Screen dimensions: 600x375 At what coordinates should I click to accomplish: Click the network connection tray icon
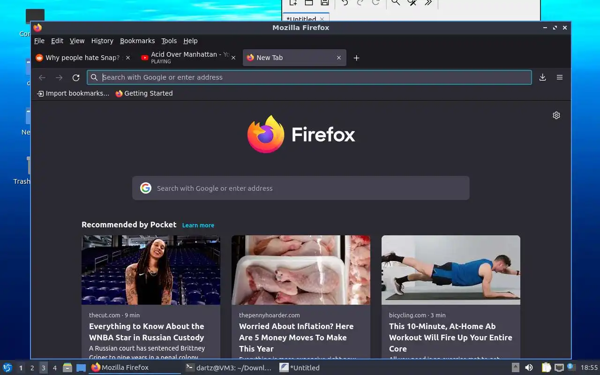point(559,368)
